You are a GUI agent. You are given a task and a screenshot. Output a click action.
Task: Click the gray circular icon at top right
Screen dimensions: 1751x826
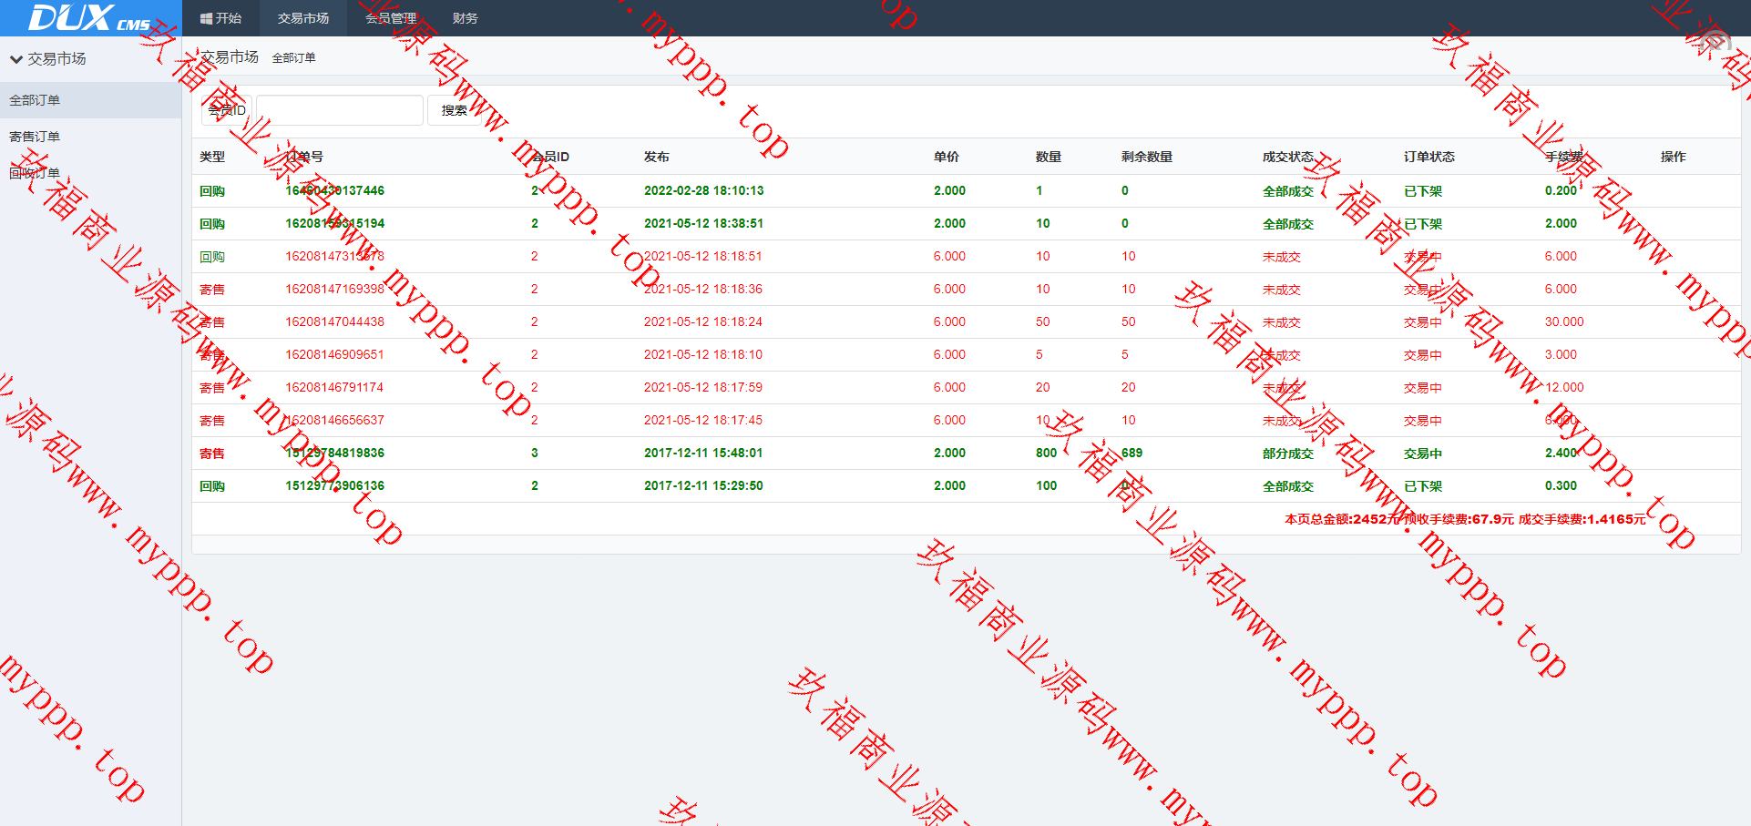(x=1715, y=43)
